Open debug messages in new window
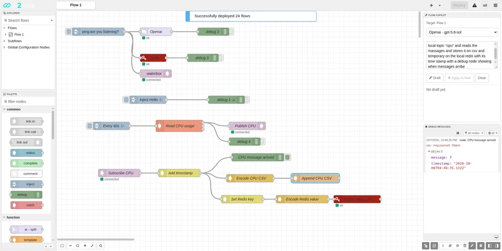 (496, 237)
